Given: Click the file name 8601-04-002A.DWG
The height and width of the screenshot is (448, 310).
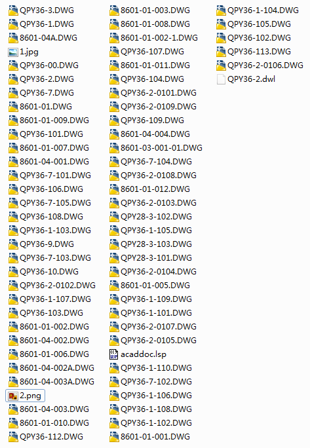Looking at the screenshot, I should tap(57, 368).
